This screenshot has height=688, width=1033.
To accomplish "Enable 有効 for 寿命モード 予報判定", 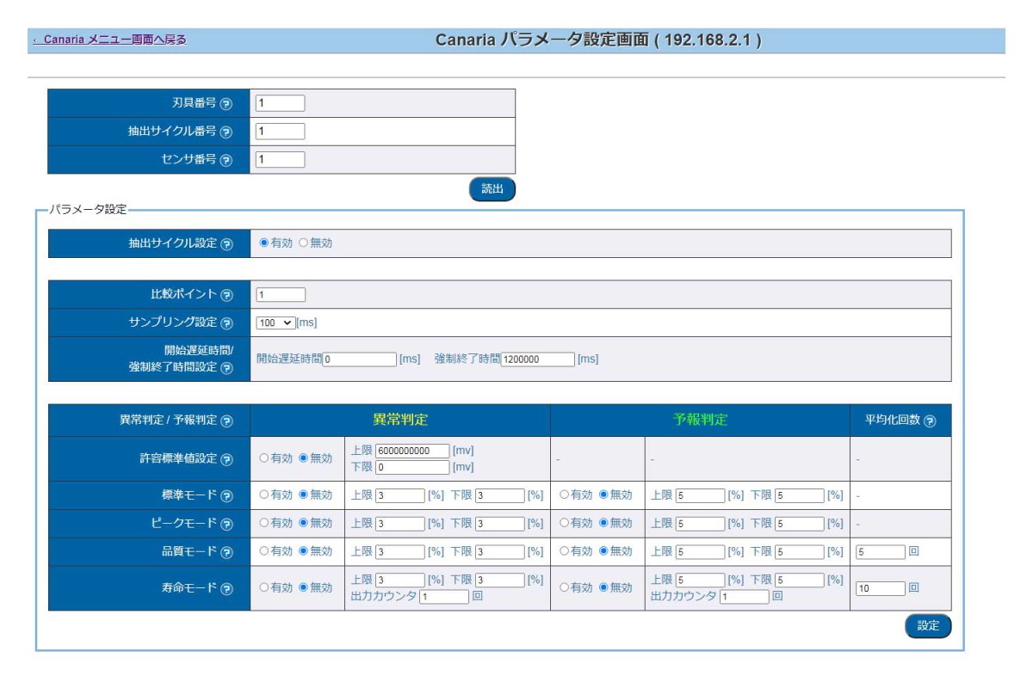I will click(x=565, y=588).
